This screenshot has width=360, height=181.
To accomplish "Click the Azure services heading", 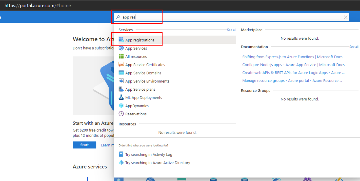I will (90, 167).
